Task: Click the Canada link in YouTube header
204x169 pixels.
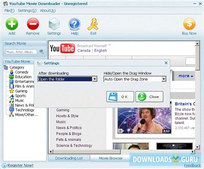Action: [x=84, y=51]
